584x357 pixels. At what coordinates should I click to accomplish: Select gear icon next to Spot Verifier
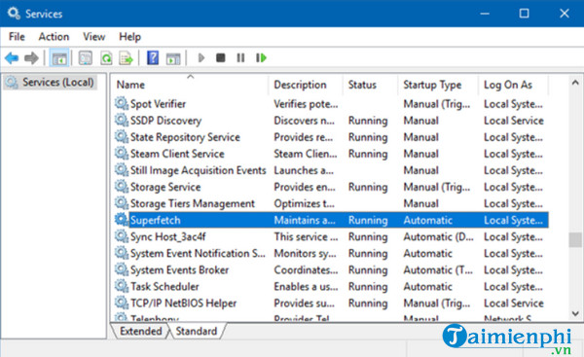[121, 103]
